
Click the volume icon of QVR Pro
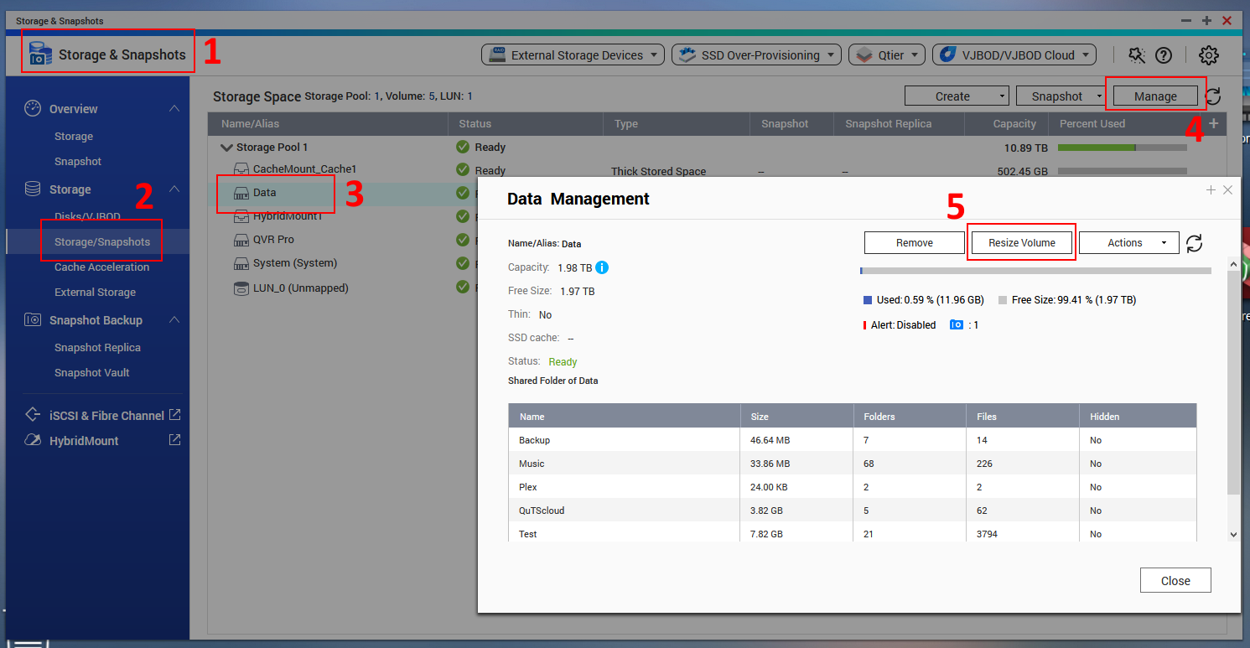[x=241, y=240]
